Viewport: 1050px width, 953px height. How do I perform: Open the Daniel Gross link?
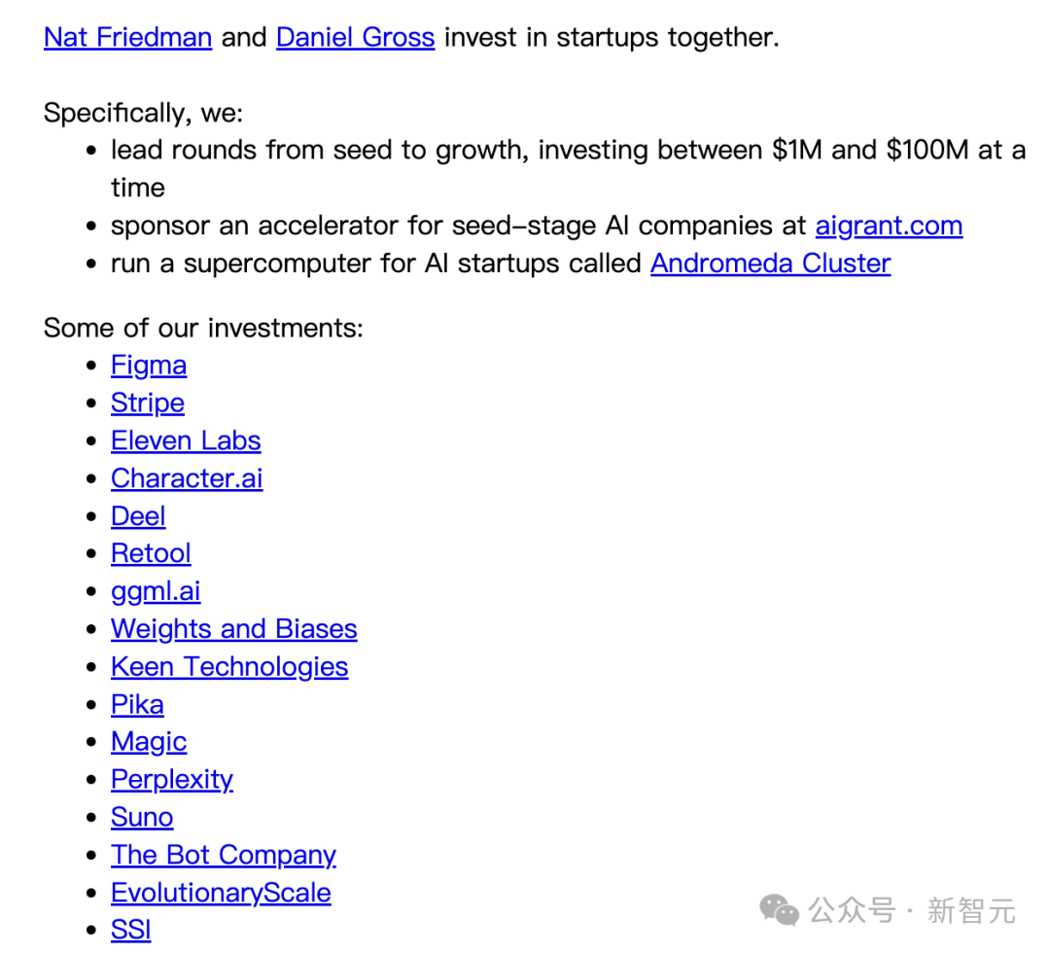356,38
